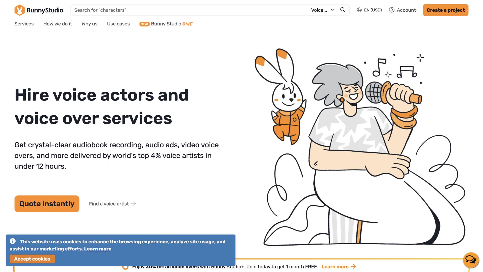Click the Quote instantly button
Viewport: 483px width, 272px height.
[x=47, y=204]
